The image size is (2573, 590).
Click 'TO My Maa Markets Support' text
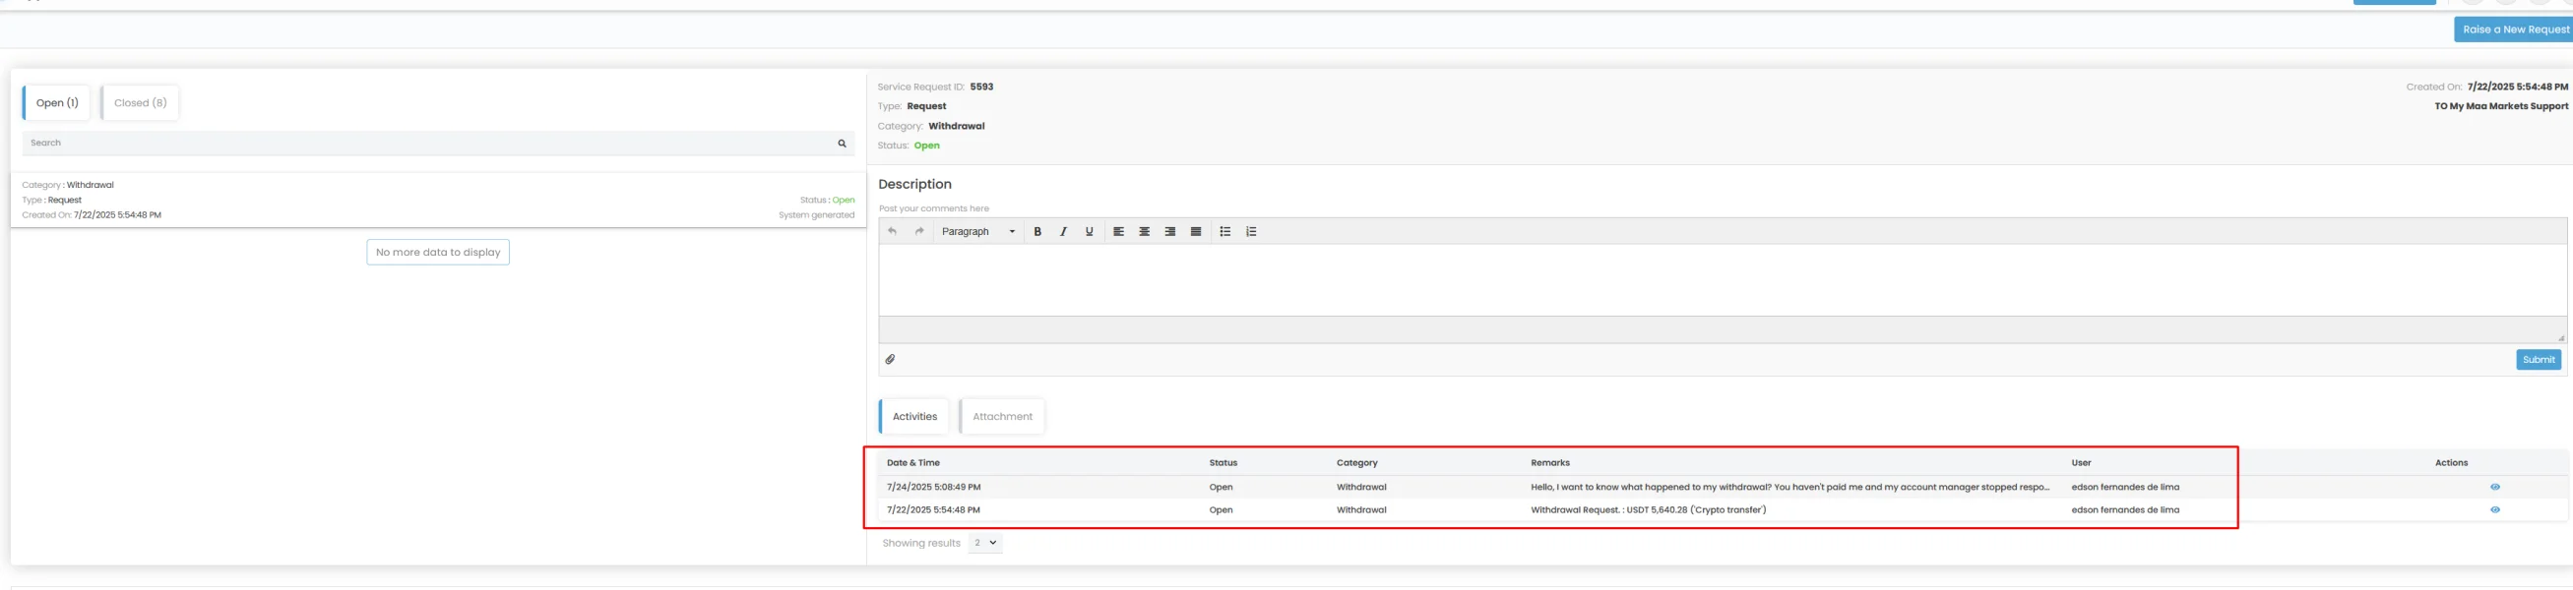pos(2500,107)
